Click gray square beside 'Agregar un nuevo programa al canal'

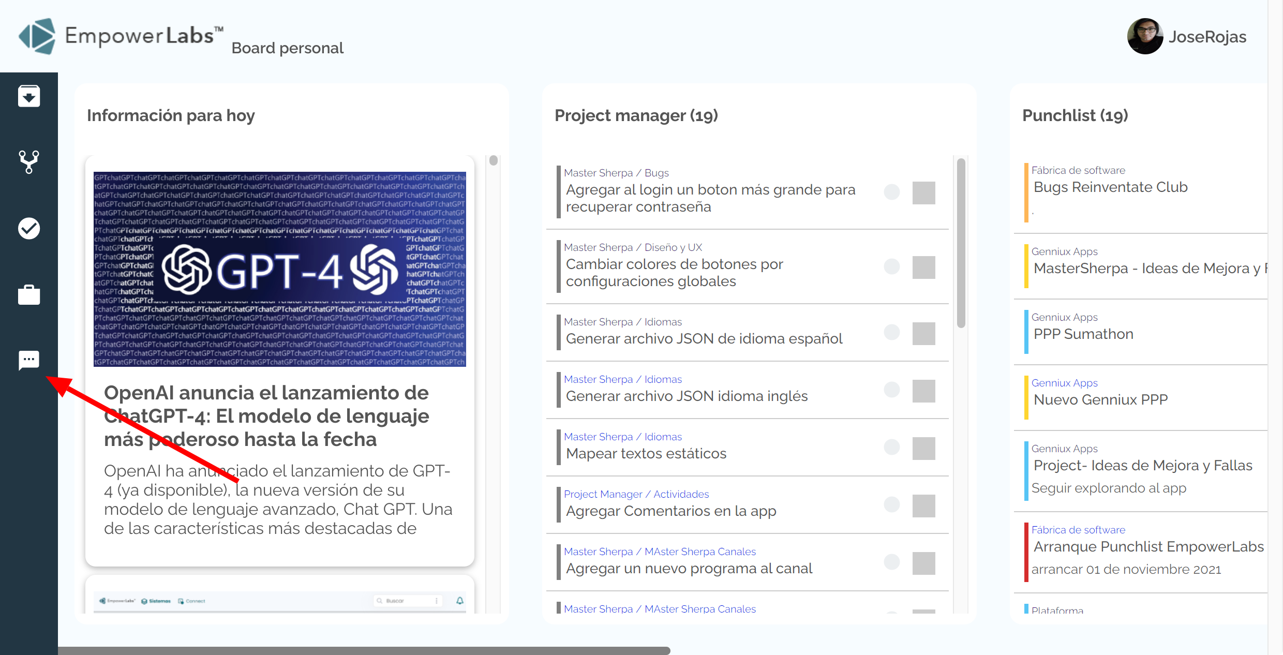pos(924,563)
